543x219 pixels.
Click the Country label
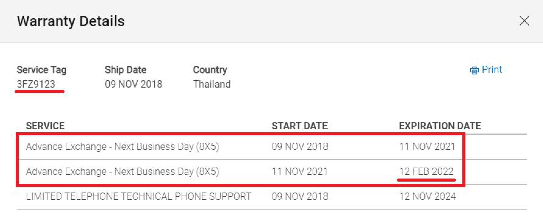pyautogui.click(x=210, y=70)
